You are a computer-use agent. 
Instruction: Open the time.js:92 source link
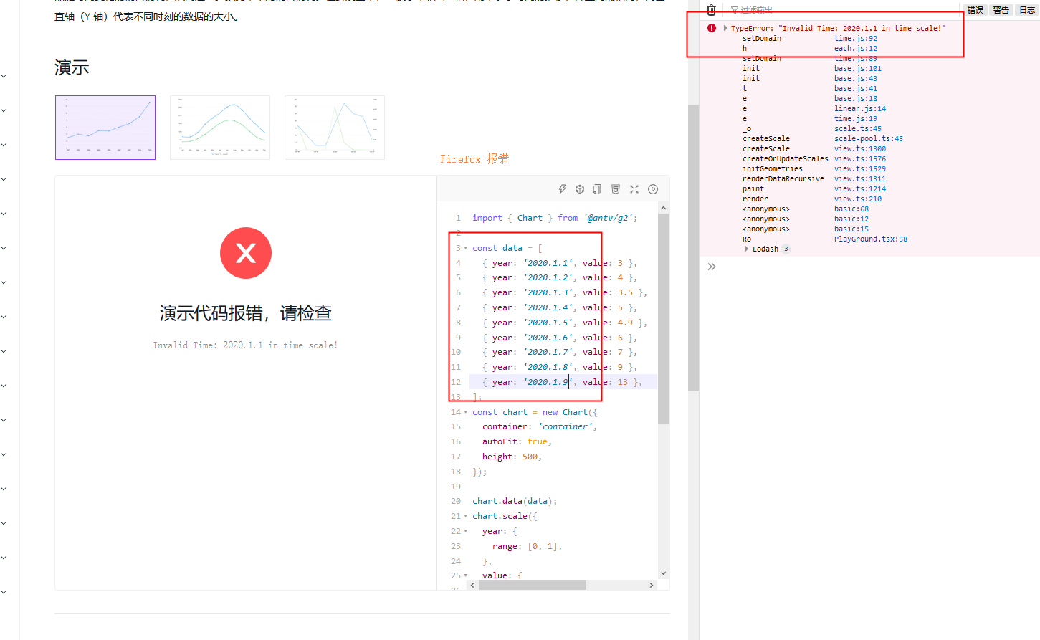pos(856,39)
